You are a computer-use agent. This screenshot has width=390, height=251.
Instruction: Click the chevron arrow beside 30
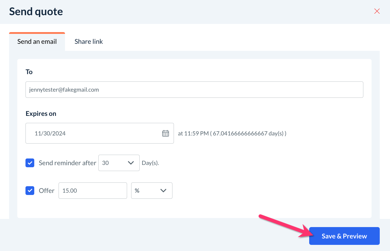(x=131, y=163)
